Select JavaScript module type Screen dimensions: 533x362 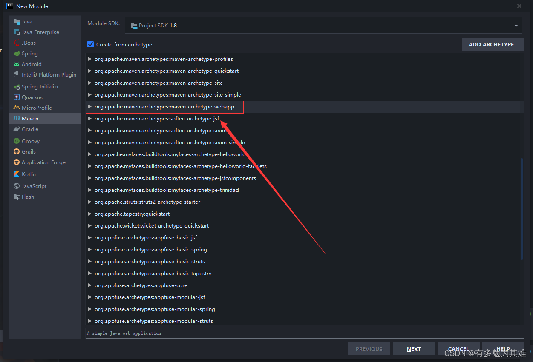tap(45, 186)
